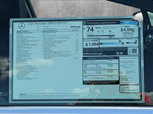Viewport: 153px width, 114px height.
Task: Click the Parts Content Information heading
Action: click(129, 58)
